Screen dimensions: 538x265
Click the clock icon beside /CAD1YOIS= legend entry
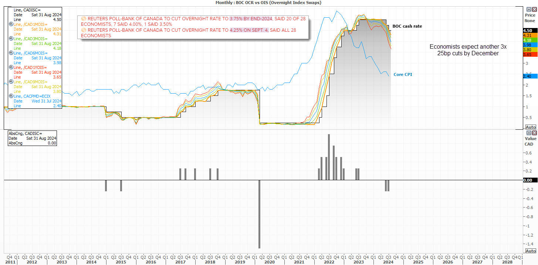[10, 67]
